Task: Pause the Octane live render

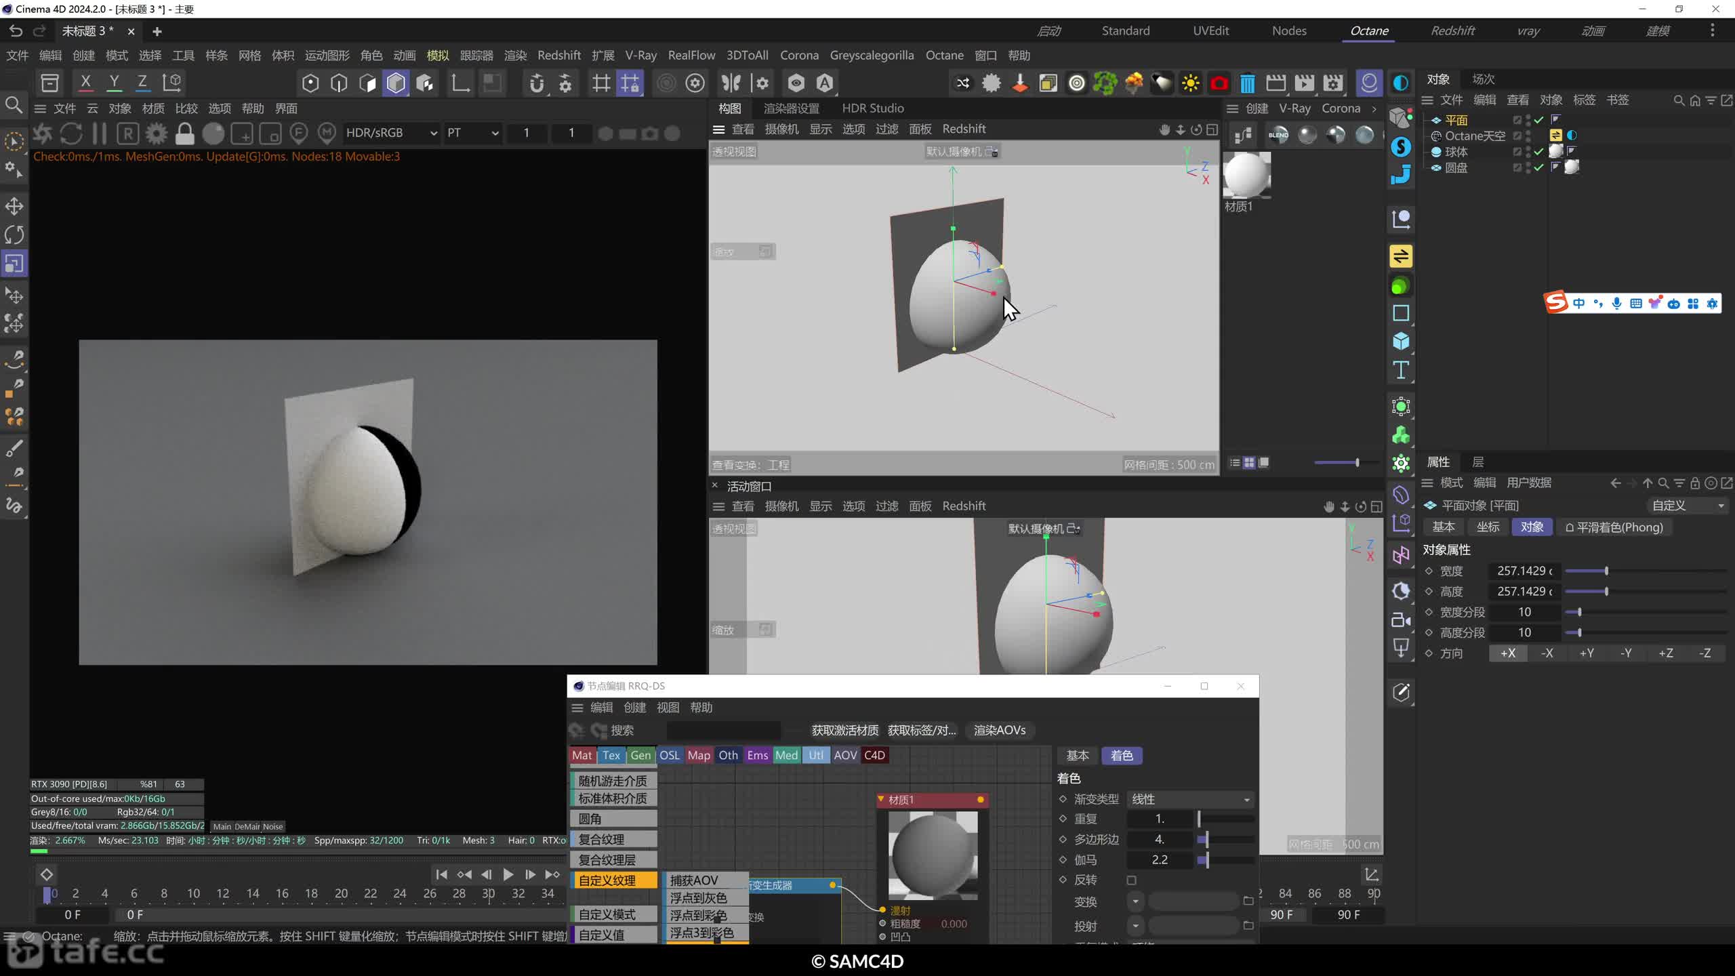Action: 100,133
